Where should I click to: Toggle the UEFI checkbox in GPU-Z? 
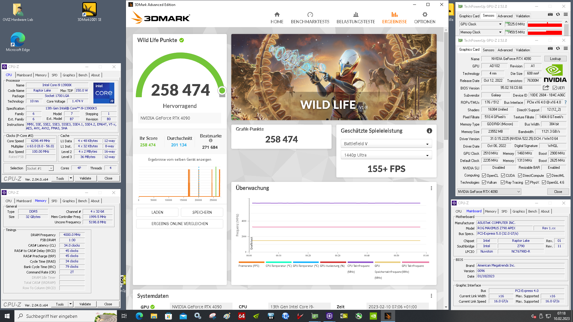[x=554, y=88]
